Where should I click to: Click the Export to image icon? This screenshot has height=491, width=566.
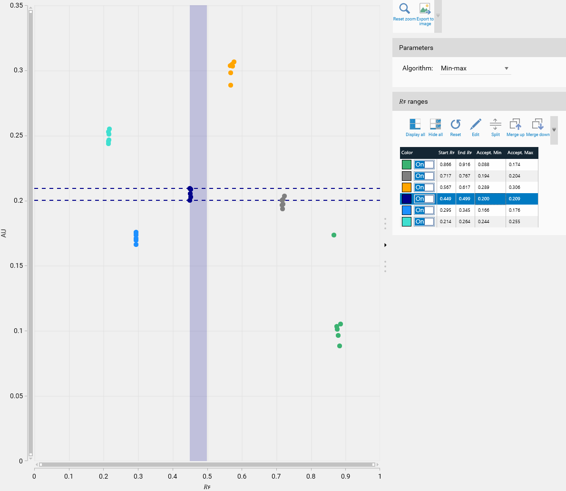pyautogui.click(x=425, y=9)
